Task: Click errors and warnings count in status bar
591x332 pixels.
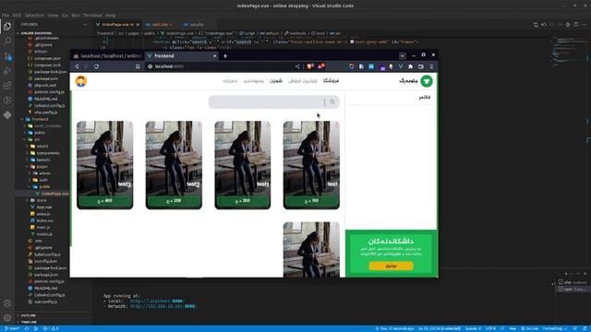Action: tap(51, 328)
